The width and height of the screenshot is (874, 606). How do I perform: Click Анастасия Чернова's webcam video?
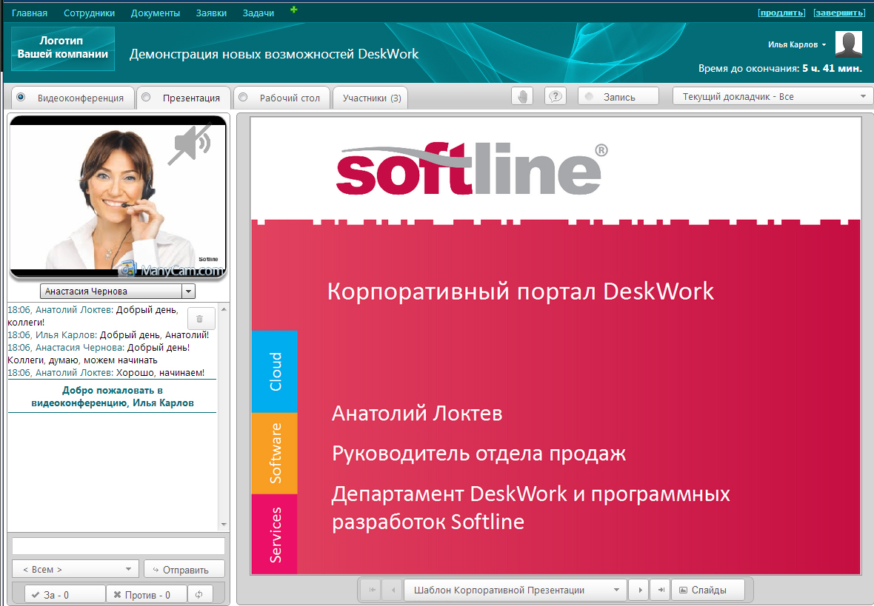tap(119, 197)
